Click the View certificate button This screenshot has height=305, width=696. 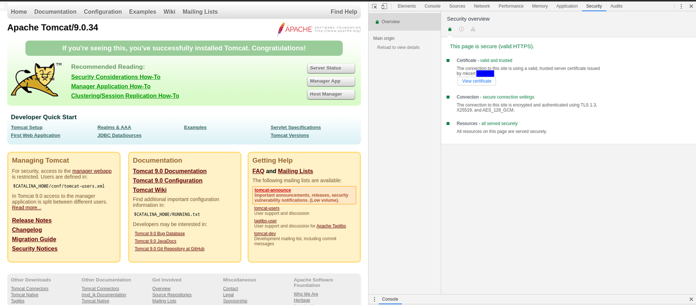pyautogui.click(x=477, y=81)
